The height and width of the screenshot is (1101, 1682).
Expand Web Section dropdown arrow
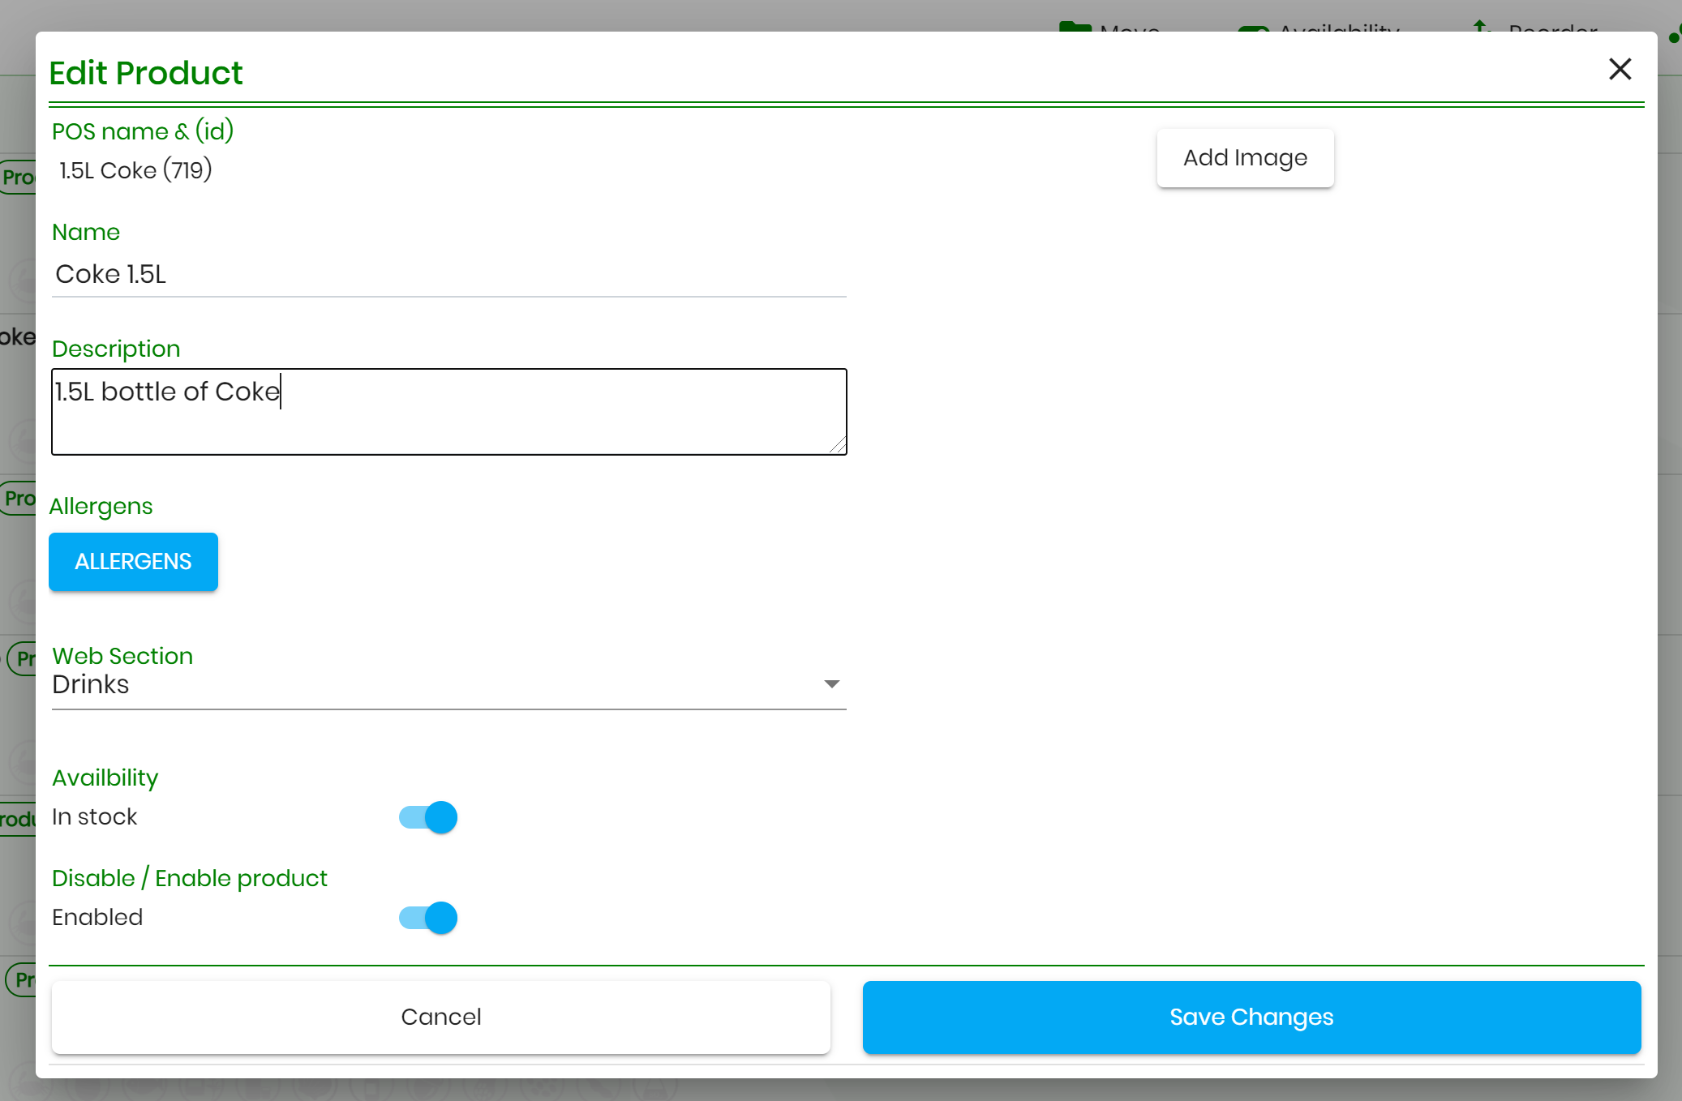click(831, 684)
